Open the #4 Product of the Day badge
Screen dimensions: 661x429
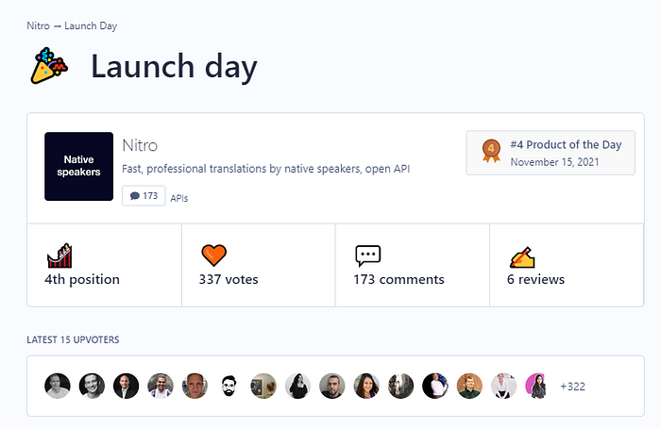(551, 153)
